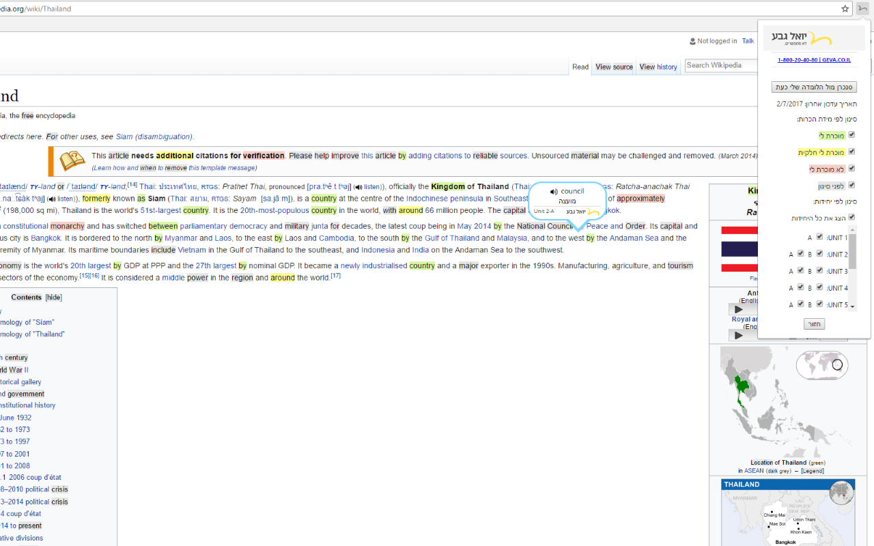Click the book icon in citation notice

click(x=72, y=161)
